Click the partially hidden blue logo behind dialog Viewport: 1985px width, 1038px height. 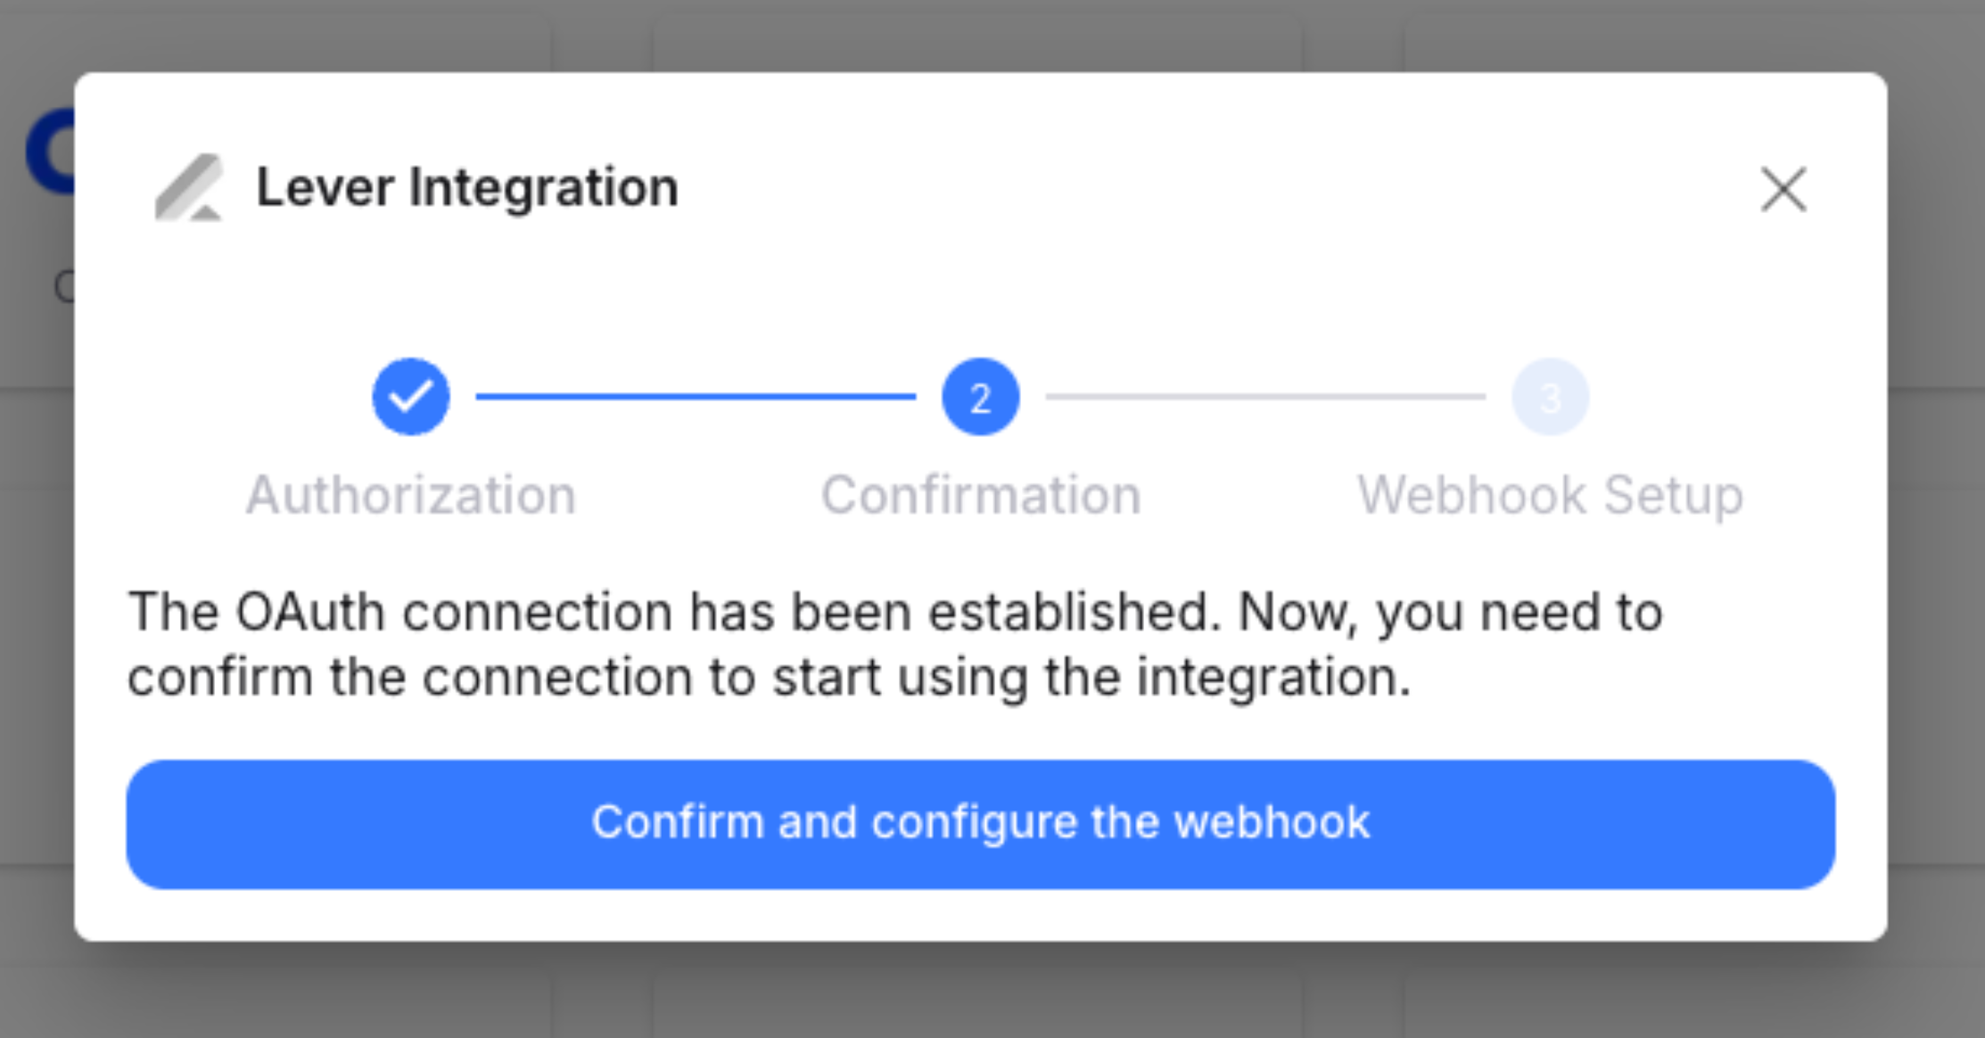[x=50, y=152]
